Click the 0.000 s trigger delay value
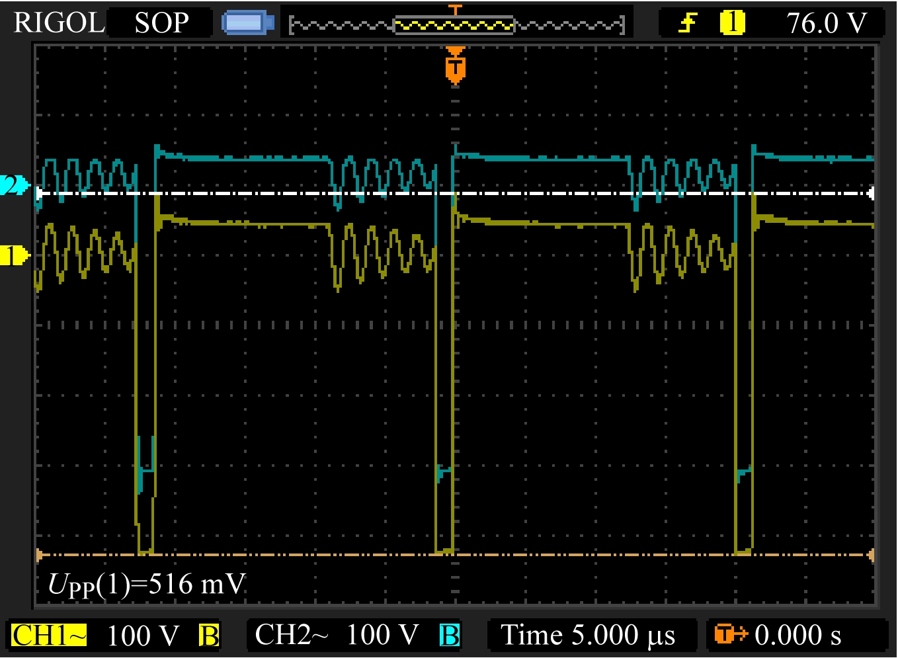Image resolution: width=898 pixels, height=658 pixels. [798, 636]
